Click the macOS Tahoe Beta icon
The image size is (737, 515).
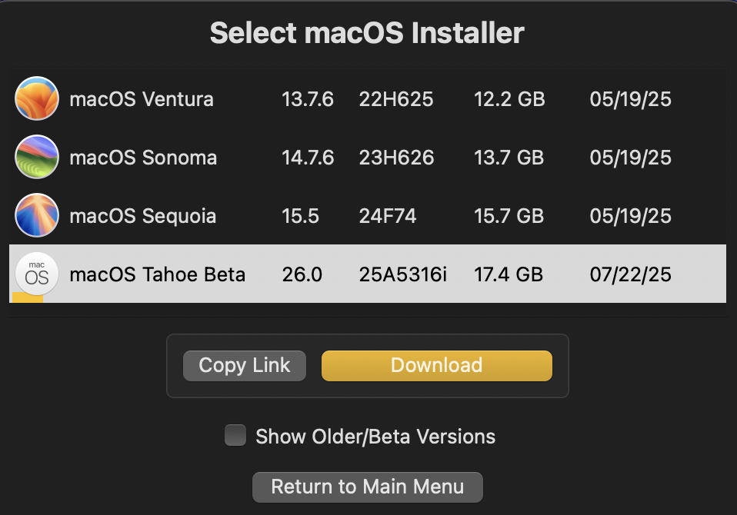[x=37, y=274]
